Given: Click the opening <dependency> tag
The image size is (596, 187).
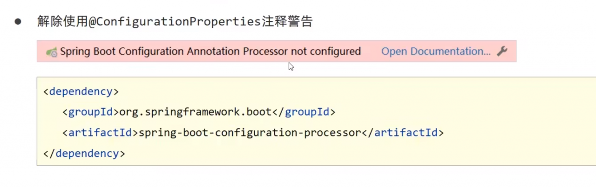Looking at the screenshot, I should 81,91.
